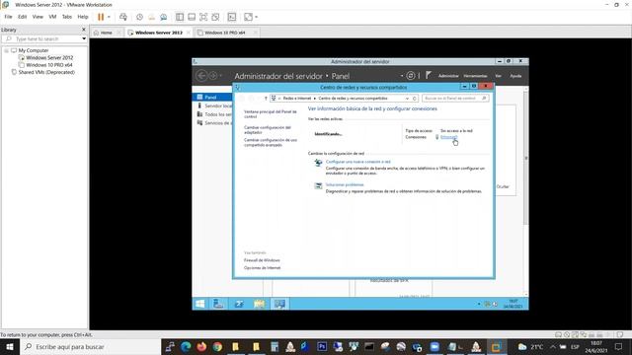632x355 pixels.
Task: Open File Explorer from the guest taskbar
Action: click(x=259, y=304)
